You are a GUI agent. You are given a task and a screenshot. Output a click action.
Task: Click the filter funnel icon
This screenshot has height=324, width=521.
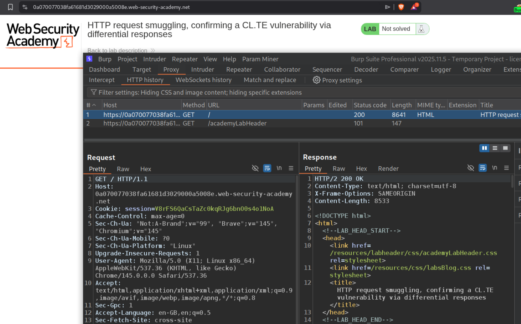coord(93,92)
